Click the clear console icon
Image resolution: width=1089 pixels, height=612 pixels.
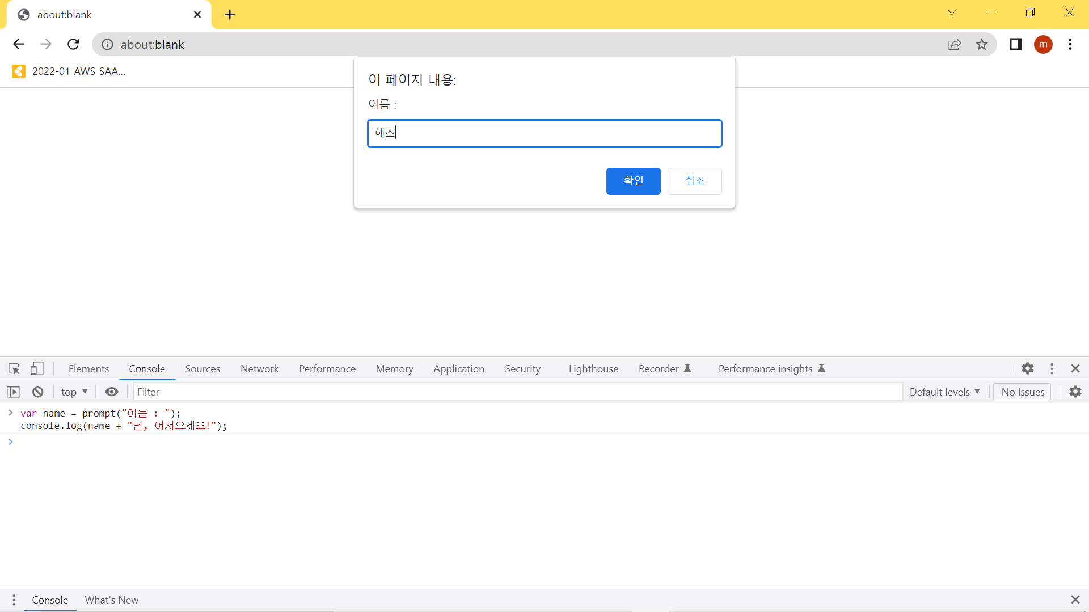click(38, 392)
